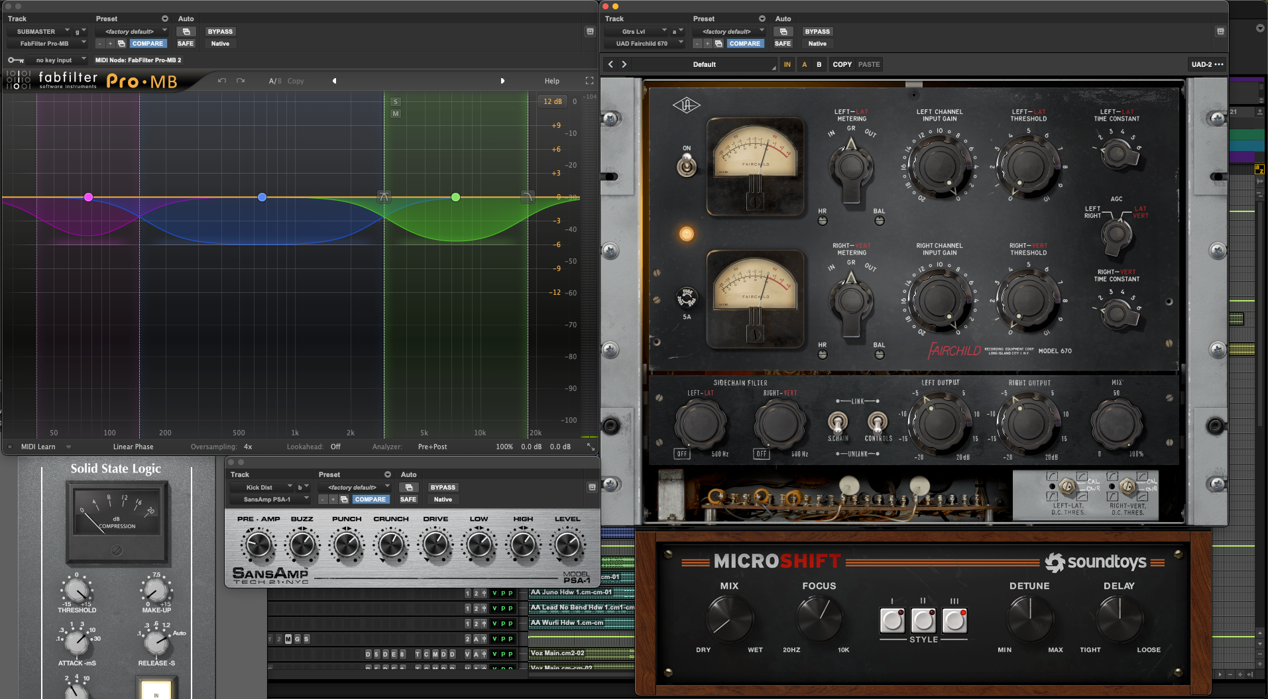Toggle the Fairchild ON power switch
Image resolution: width=1268 pixels, height=699 pixels.
click(x=687, y=164)
